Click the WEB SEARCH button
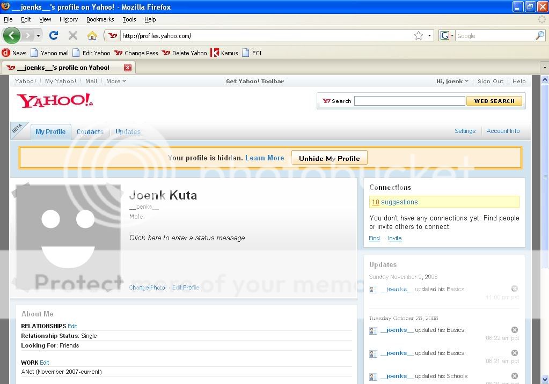 494,101
